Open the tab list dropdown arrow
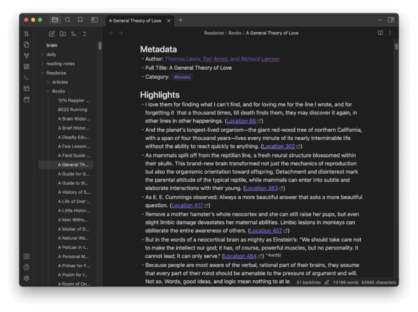418x312 pixels. (x=380, y=20)
